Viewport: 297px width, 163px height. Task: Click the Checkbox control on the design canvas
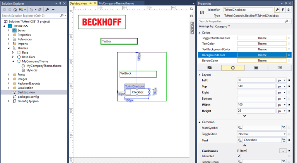coord(137,92)
